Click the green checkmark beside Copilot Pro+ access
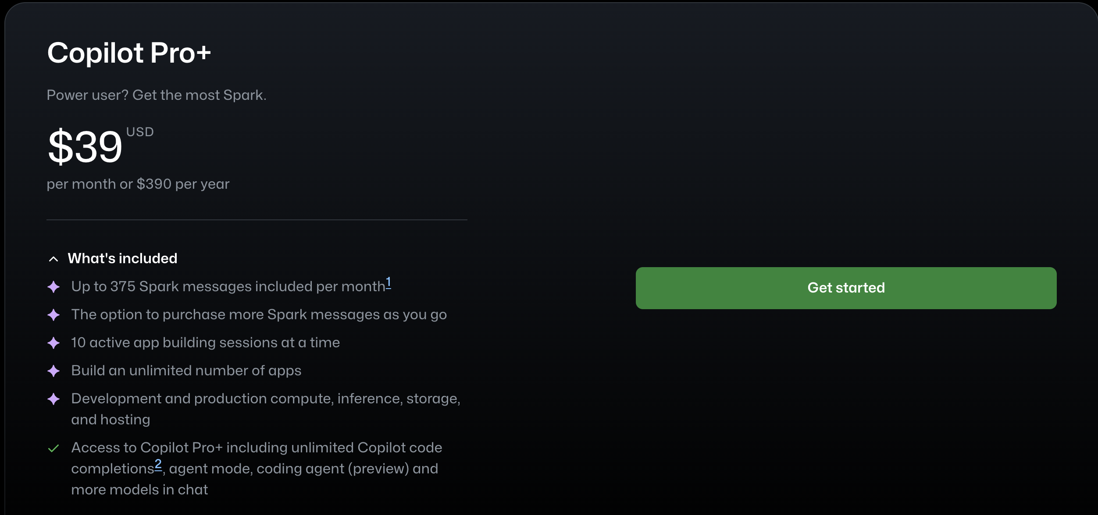1098x515 pixels. pyautogui.click(x=54, y=448)
